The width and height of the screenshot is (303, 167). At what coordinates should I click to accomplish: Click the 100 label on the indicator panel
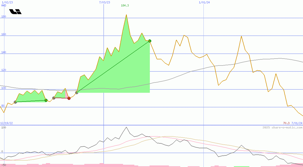[x=4, y=127]
